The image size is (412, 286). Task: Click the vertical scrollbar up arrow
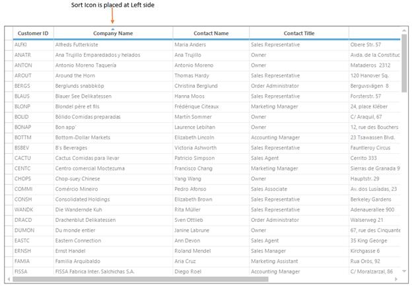(x=404, y=31)
